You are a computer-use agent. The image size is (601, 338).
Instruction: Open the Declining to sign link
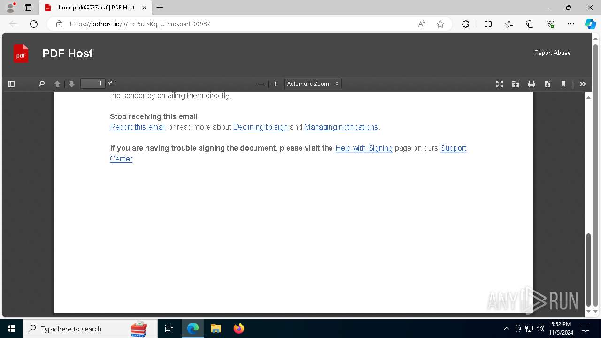[260, 127]
